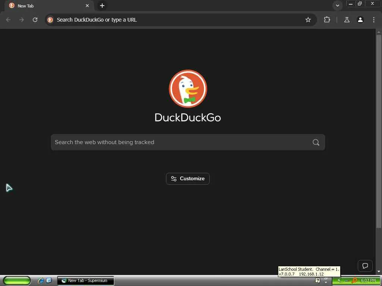Viewport: 382px width, 286px height.
Task: Expand the tab search dropdown arrow
Action: tap(337, 5)
